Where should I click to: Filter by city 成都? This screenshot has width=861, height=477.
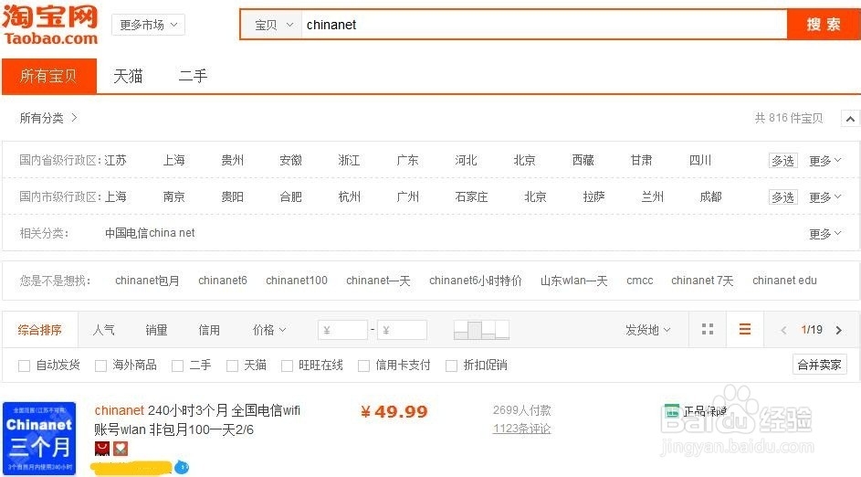click(710, 196)
